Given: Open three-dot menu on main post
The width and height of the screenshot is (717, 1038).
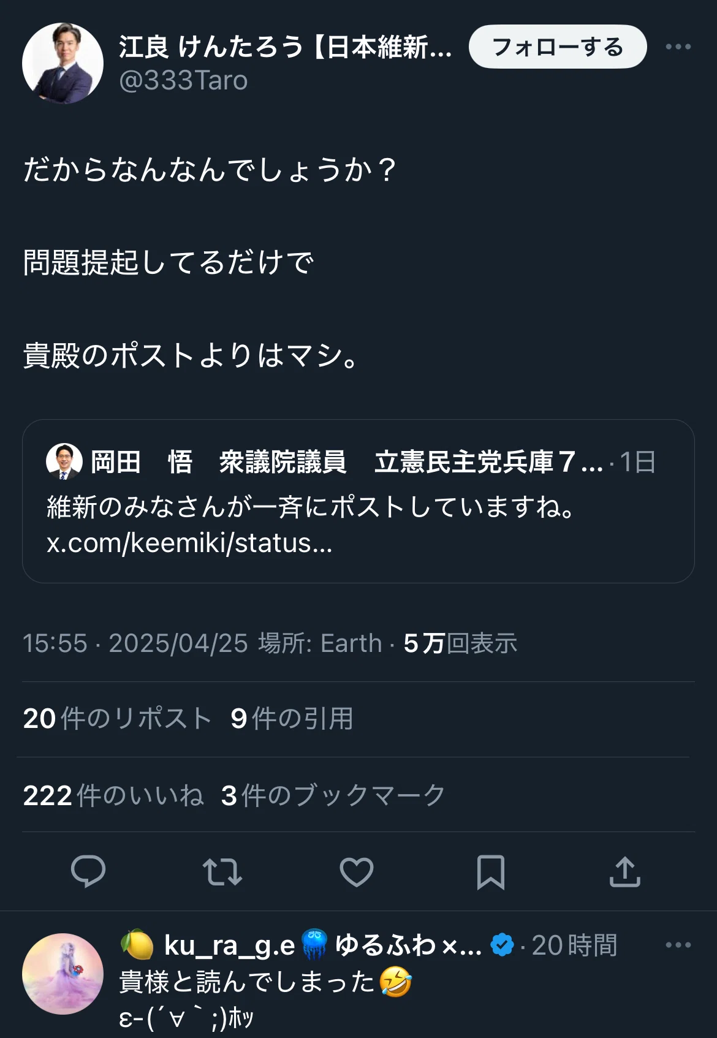Looking at the screenshot, I should coord(678,47).
